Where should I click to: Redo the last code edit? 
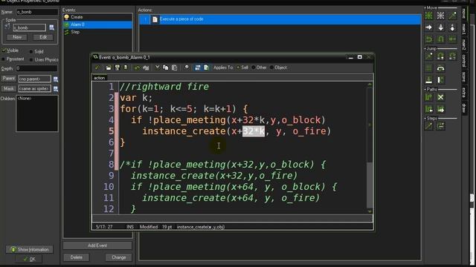tap(146, 67)
